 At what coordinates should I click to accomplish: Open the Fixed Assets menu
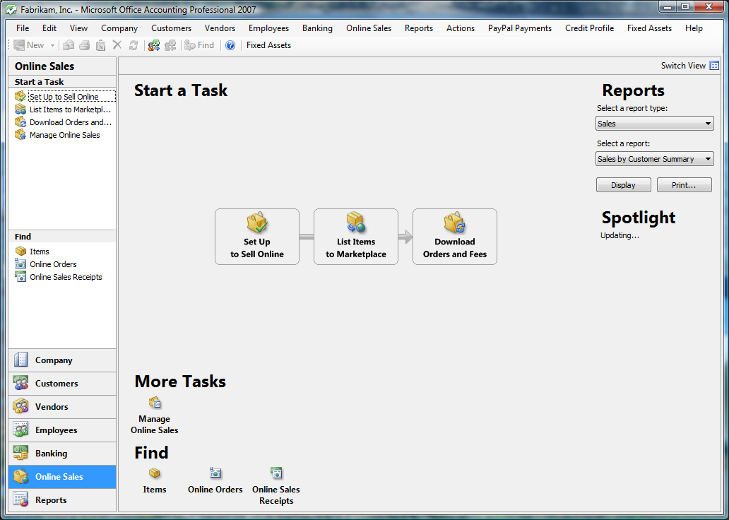tap(649, 28)
